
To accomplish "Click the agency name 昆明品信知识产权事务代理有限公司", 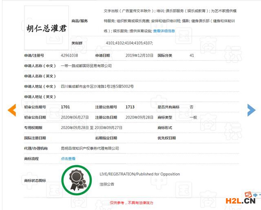I will [90, 149].
